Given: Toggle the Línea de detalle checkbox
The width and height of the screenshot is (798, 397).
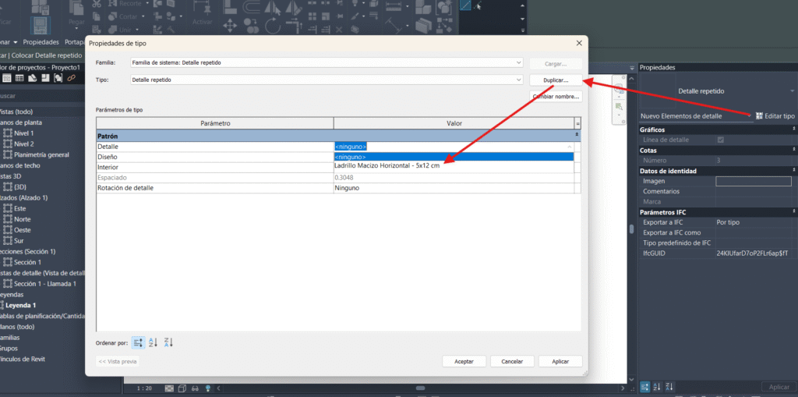Looking at the screenshot, I should [720, 140].
